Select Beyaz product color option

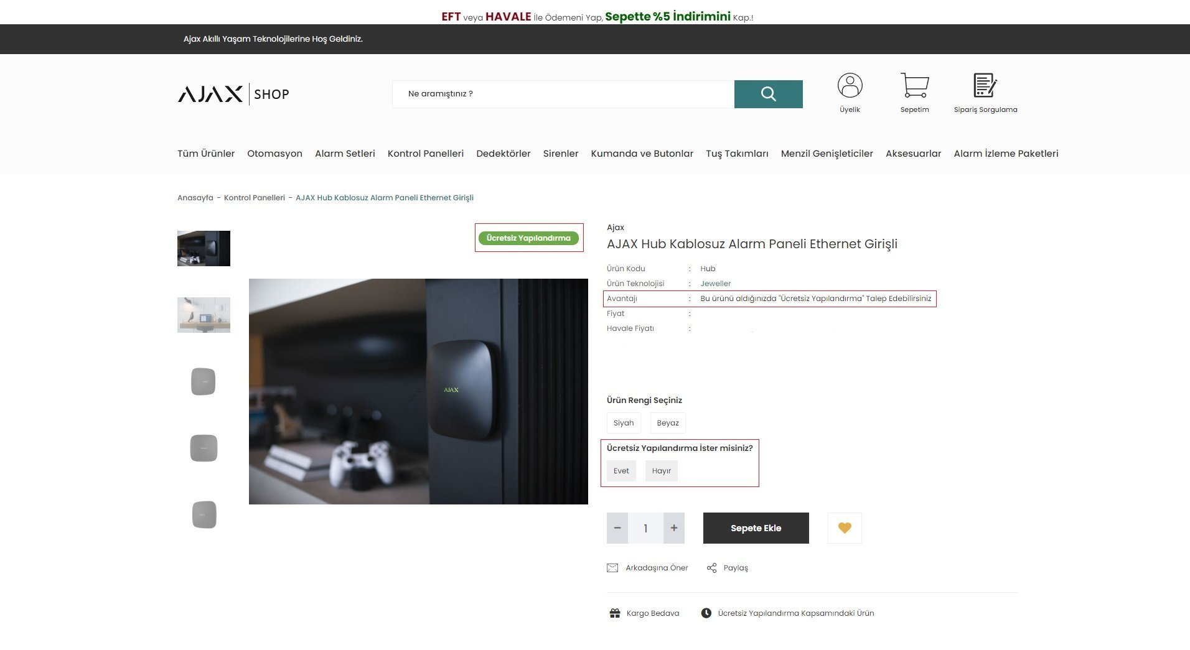(x=667, y=423)
